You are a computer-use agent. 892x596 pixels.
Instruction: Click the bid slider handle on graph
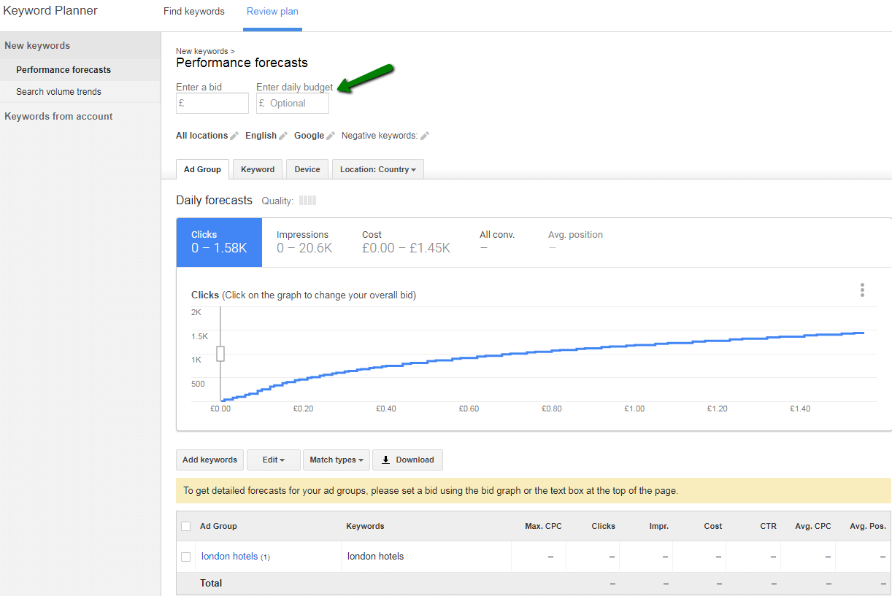pos(220,354)
